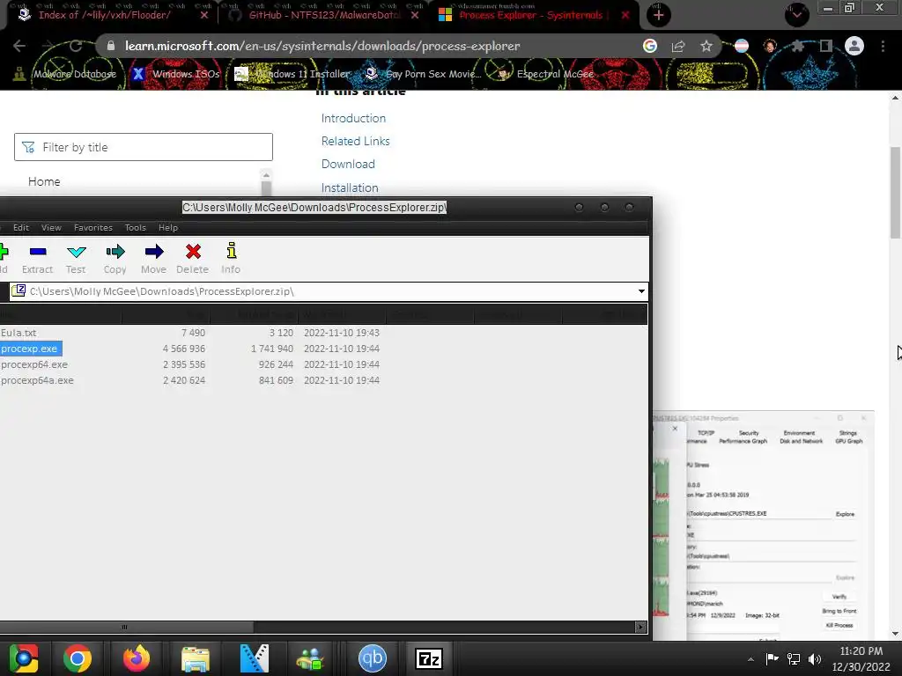The height and width of the screenshot is (676, 902).
Task: Click the archive icon beside the path box
Action: (18, 290)
